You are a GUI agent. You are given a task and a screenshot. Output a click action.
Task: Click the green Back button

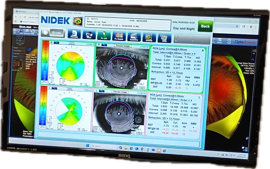click(205, 26)
